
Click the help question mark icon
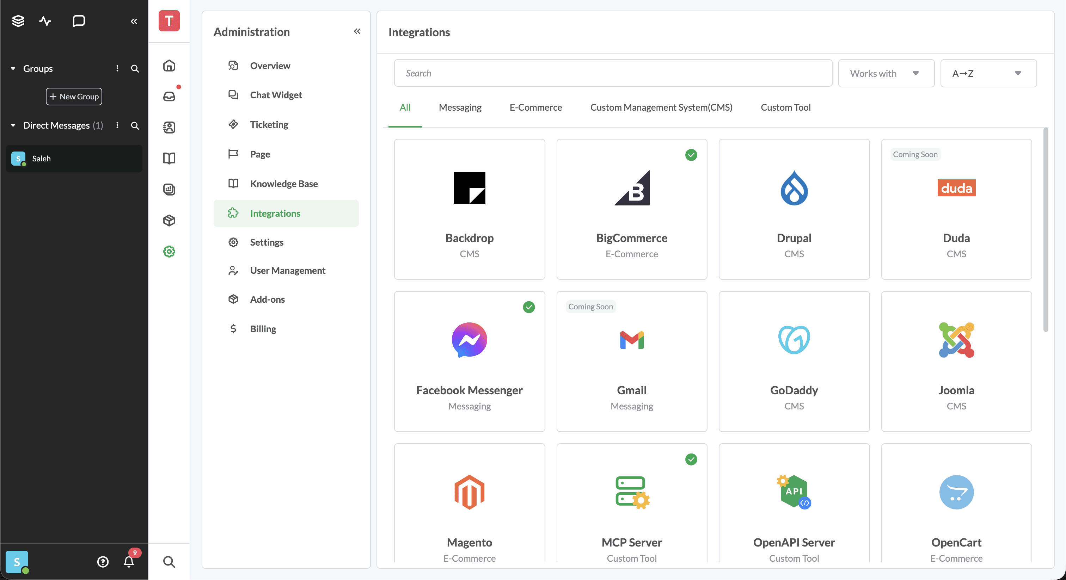coord(103,561)
